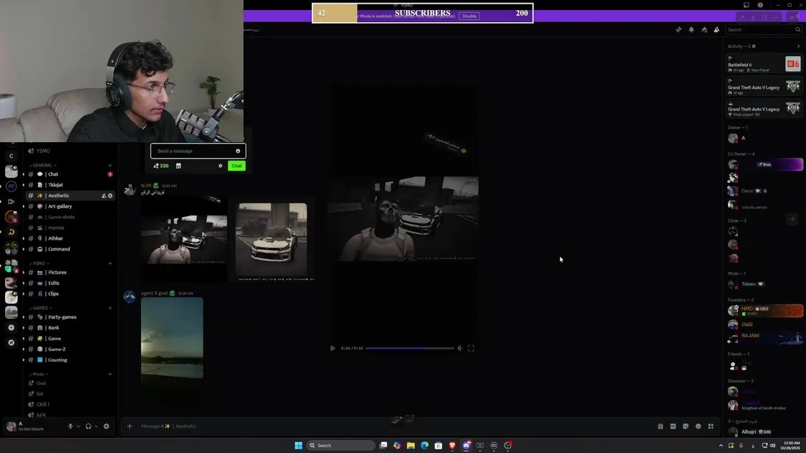
Task: Open NJM's car photo thumbnail
Action: (x=271, y=240)
